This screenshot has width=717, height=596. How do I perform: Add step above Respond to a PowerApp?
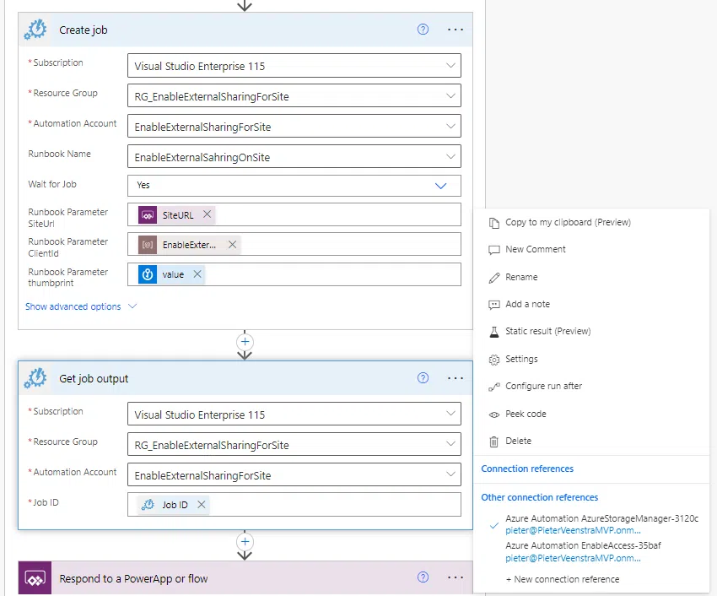click(x=245, y=542)
